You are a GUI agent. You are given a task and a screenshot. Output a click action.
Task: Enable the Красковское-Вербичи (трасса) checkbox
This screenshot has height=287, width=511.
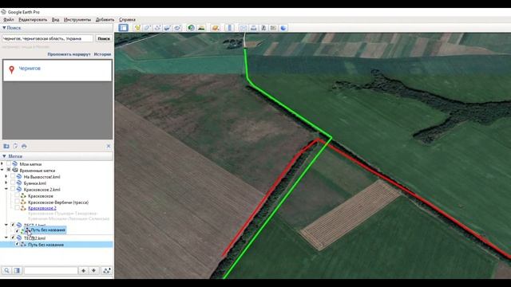pos(17,202)
